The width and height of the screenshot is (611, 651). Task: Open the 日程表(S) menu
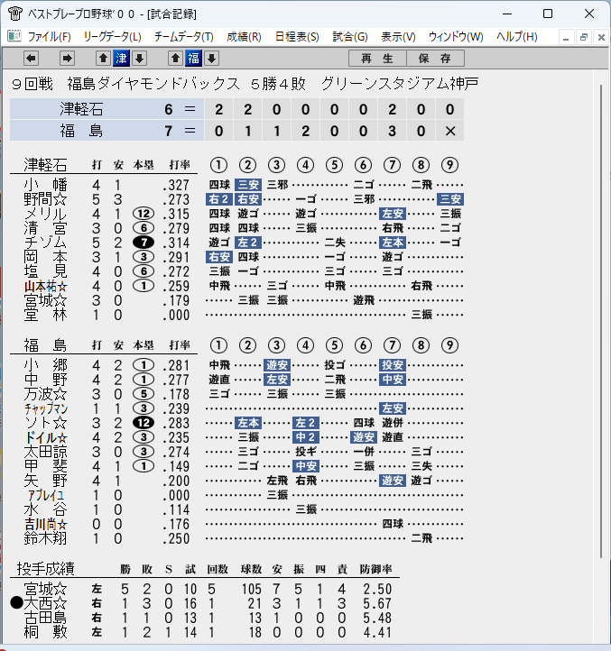(x=297, y=37)
